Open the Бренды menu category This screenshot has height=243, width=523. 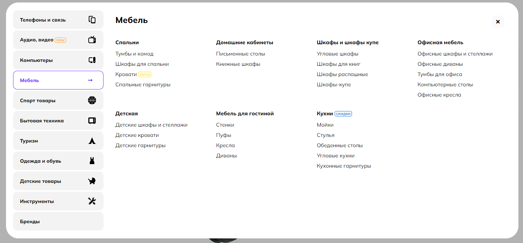pyautogui.click(x=30, y=221)
